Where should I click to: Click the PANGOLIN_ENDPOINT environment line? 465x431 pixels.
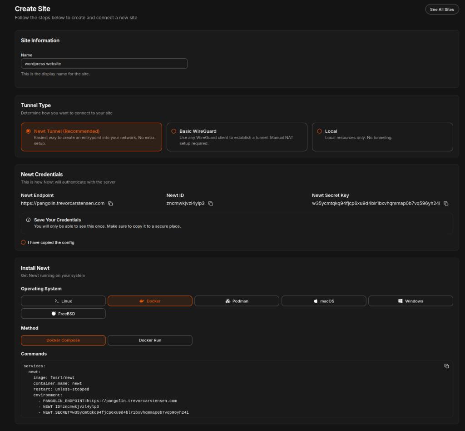(x=107, y=401)
